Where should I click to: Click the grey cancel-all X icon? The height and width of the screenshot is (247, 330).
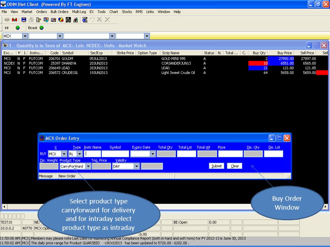[100, 20]
